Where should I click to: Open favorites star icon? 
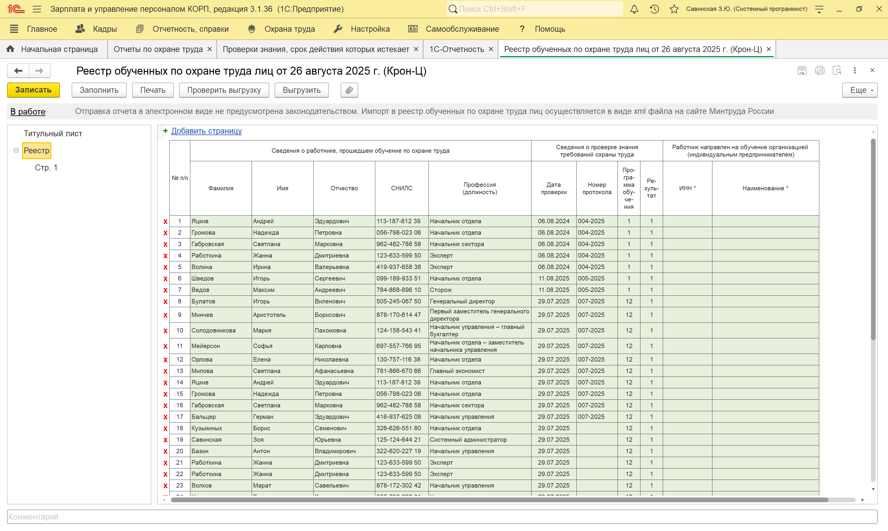coord(674,9)
